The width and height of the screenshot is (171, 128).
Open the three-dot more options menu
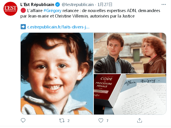[x=164, y=5]
